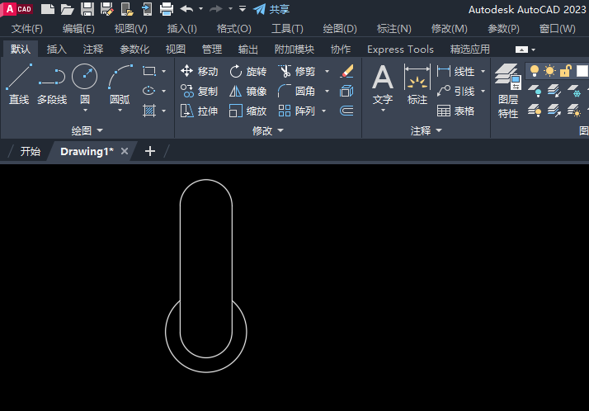
Task: Expand the Modify (修改) panel
Action: 268,130
